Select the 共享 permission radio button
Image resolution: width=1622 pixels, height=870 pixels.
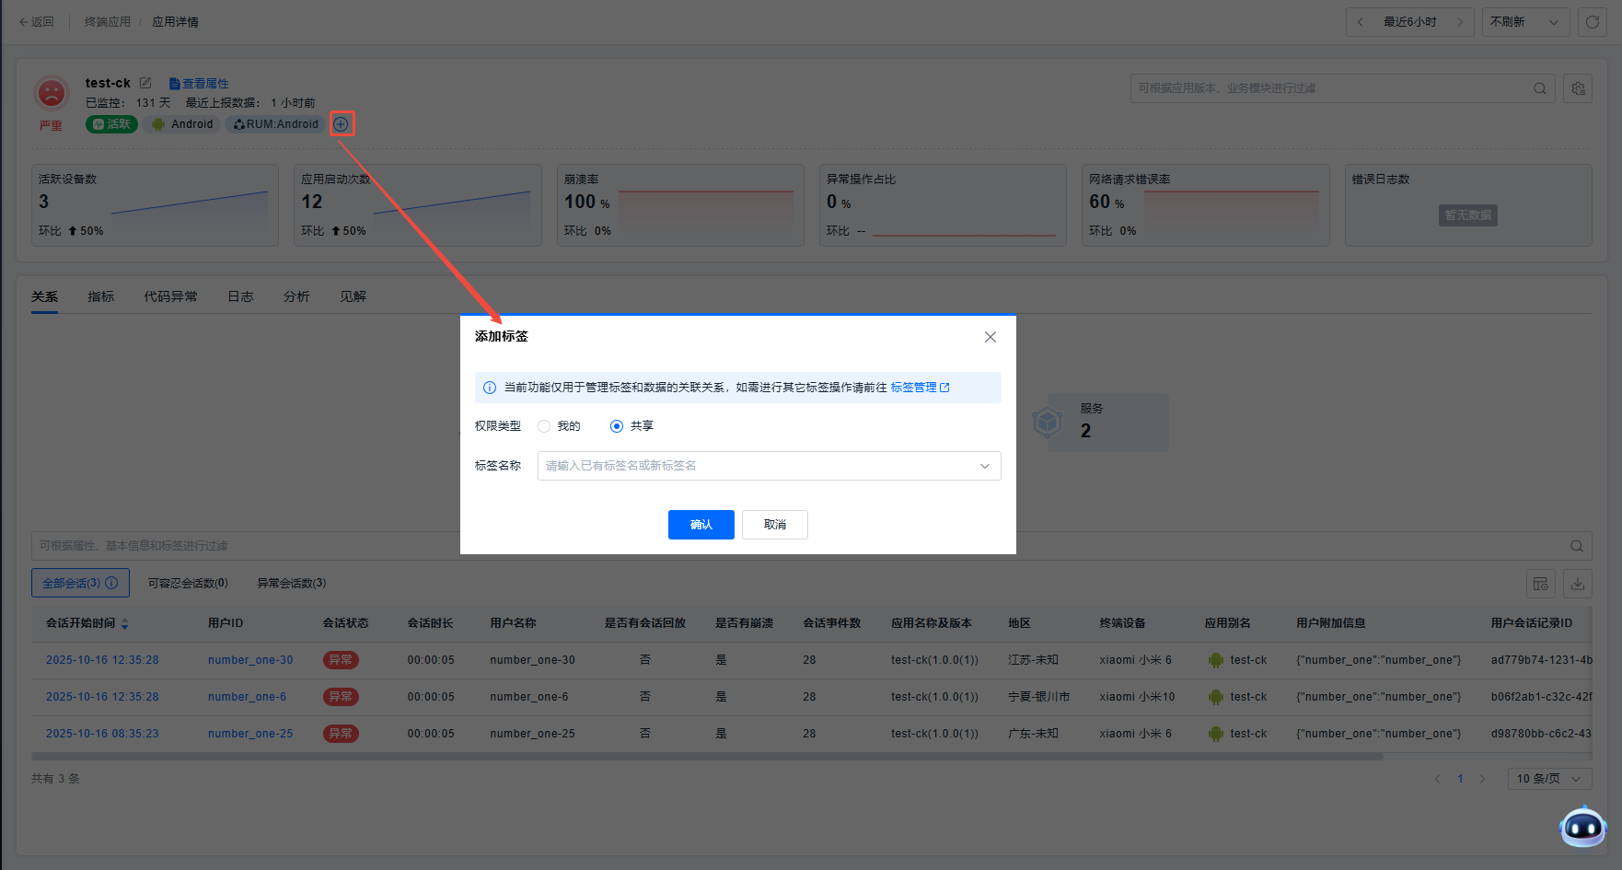(x=617, y=426)
